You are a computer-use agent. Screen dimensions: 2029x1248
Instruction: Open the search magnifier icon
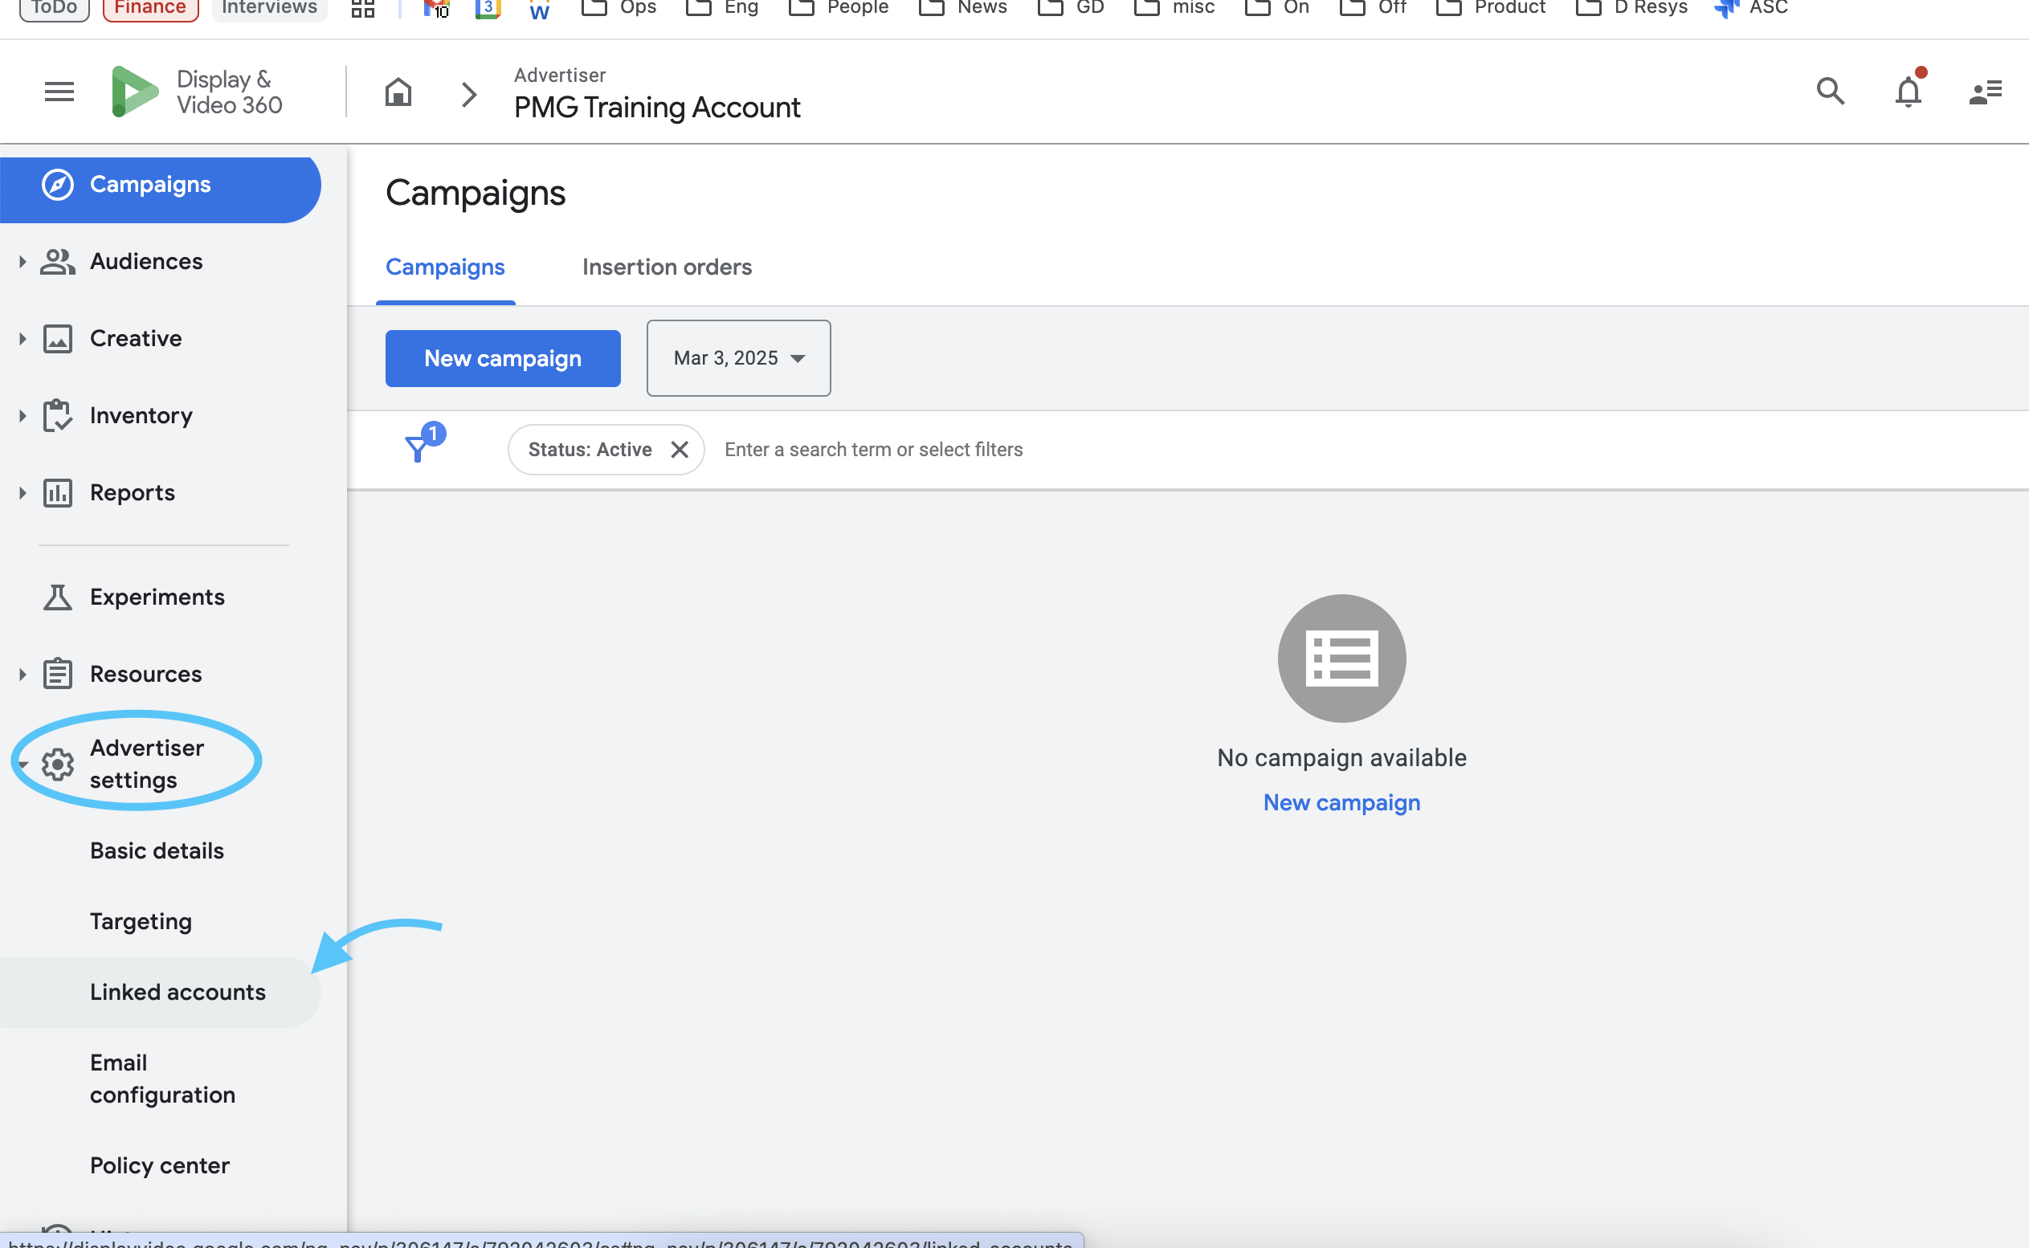coord(1830,91)
